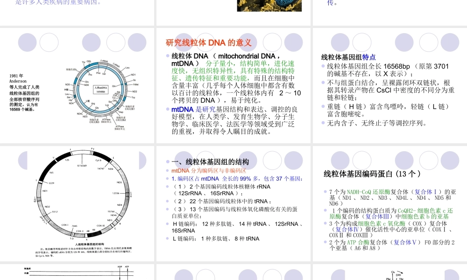This screenshot has height=280, width=467.
Task: Click the leftmost lavender circle decoration on the 意义 slide
Action: coord(183,42)
